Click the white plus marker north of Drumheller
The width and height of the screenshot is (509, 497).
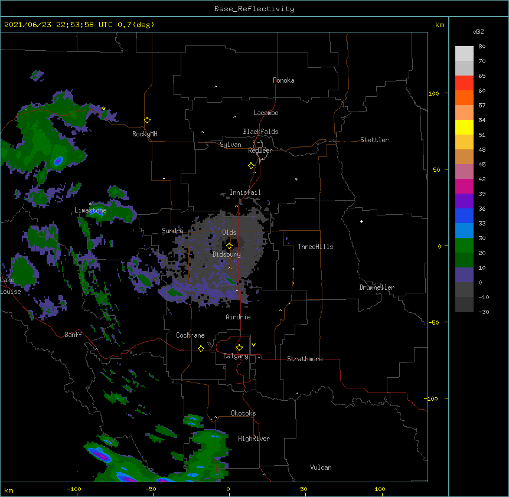[x=361, y=221]
